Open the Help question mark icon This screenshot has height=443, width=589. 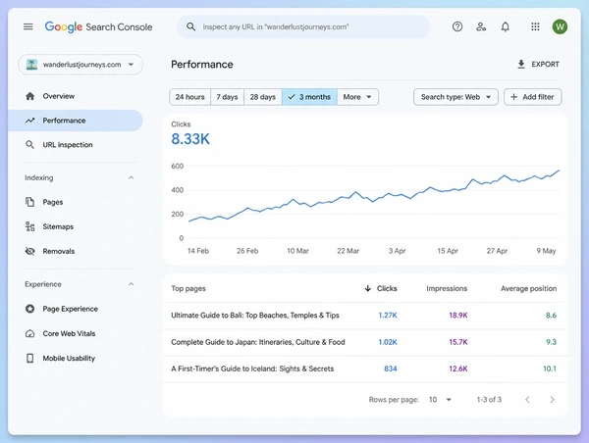[457, 26]
